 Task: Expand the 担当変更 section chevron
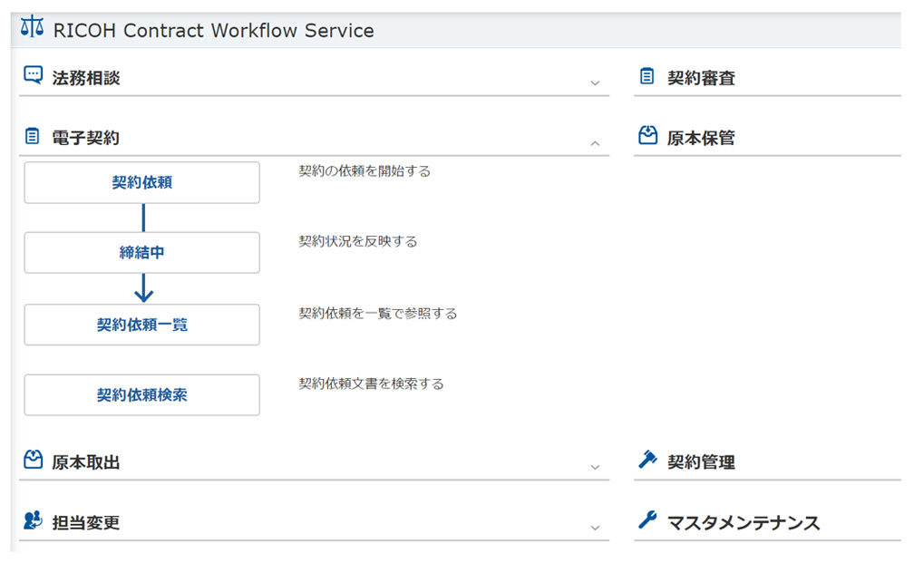(595, 527)
